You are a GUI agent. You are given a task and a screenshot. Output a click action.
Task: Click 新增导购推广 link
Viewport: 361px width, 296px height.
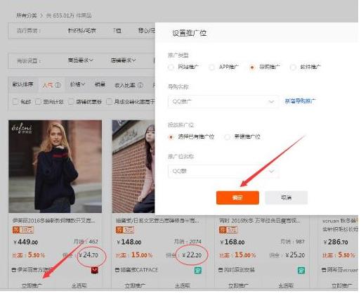(300, 101)
